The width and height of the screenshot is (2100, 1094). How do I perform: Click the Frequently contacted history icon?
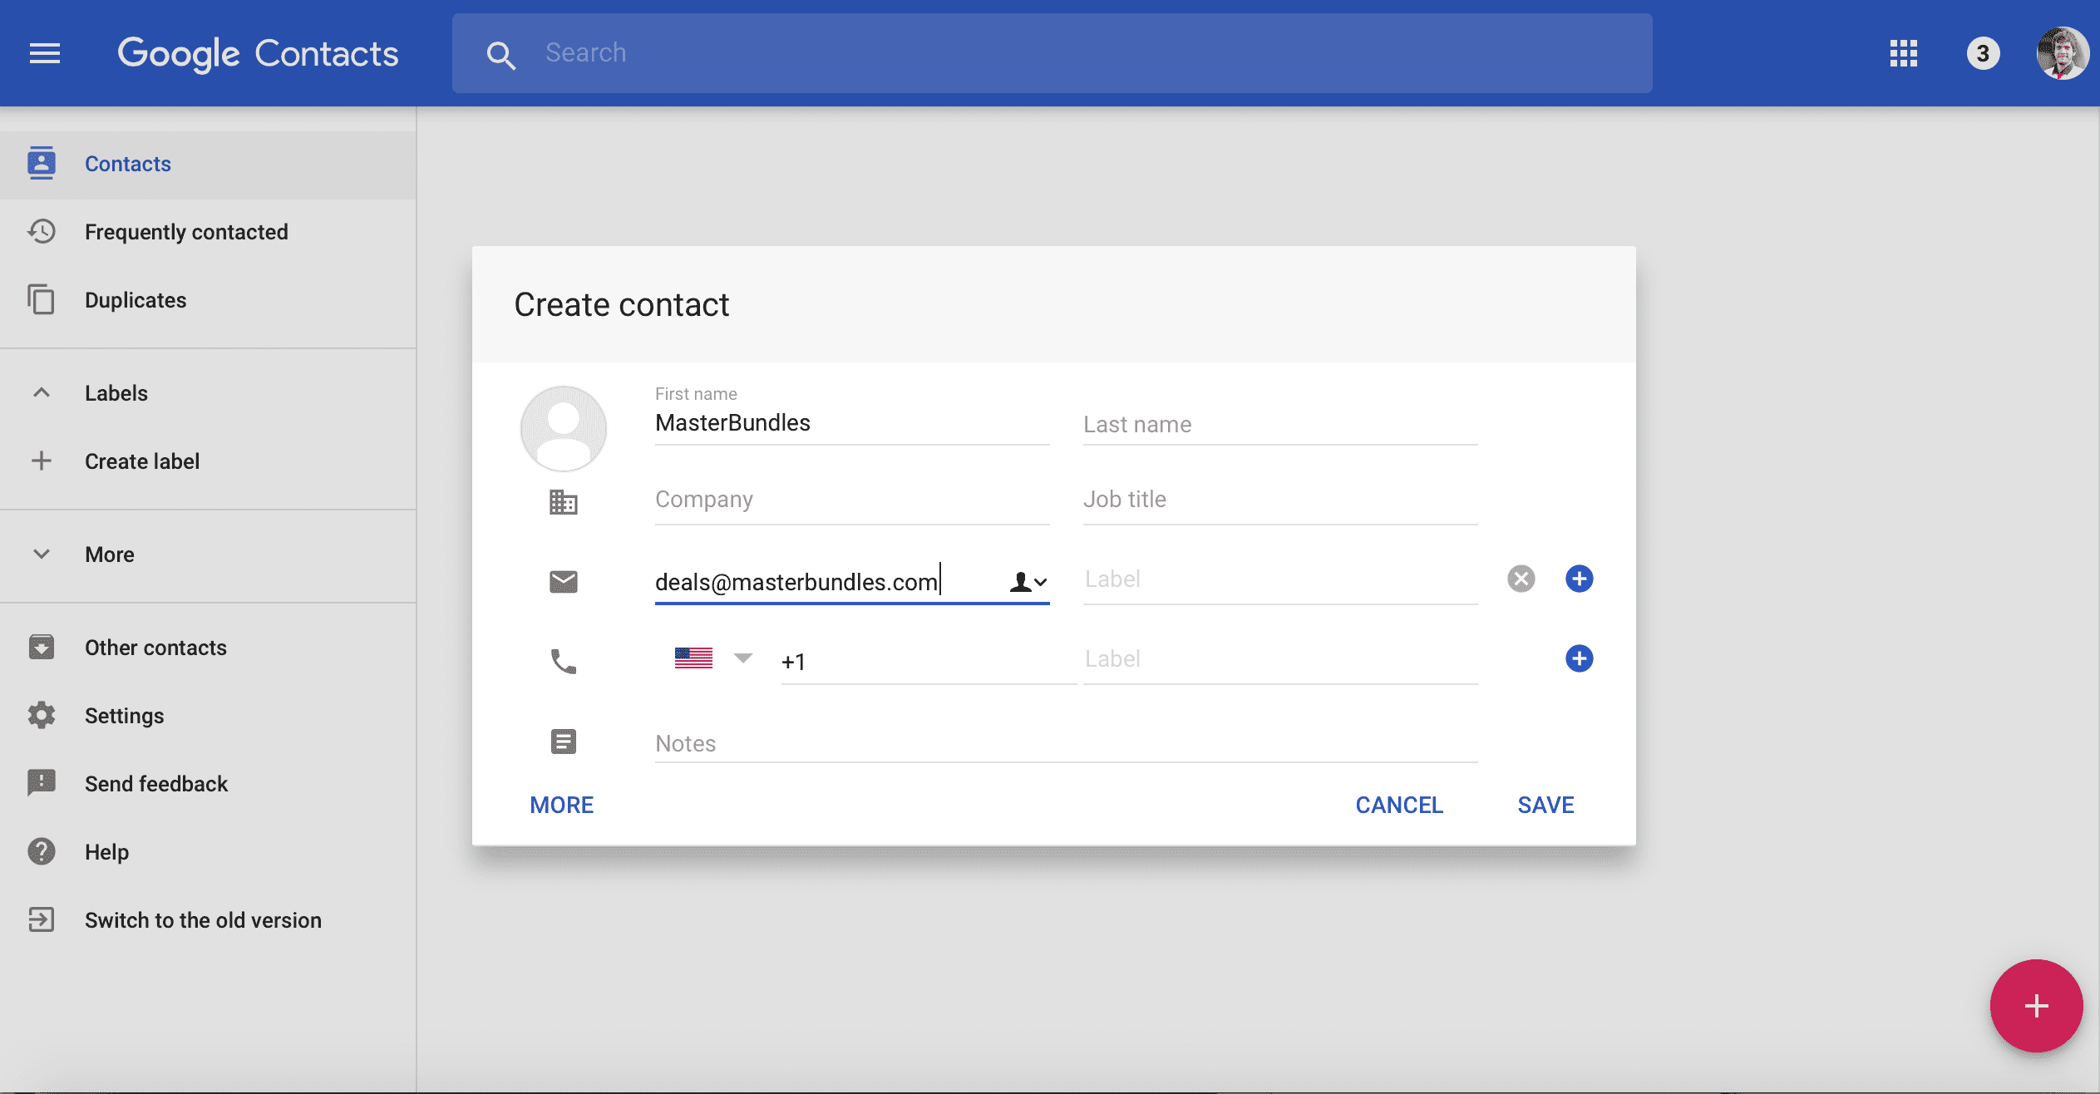point(42,231)
